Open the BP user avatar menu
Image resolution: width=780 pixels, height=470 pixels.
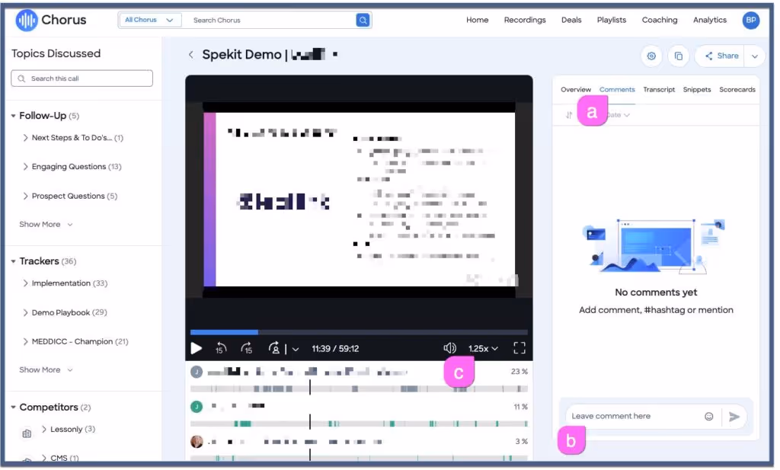point(750,21)
